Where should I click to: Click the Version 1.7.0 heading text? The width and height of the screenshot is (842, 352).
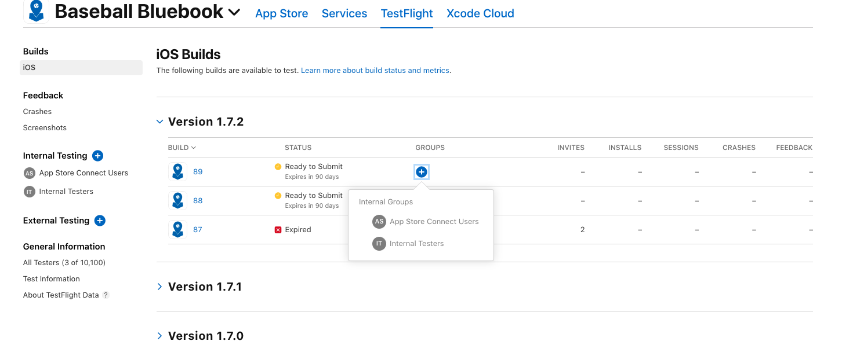206,336
